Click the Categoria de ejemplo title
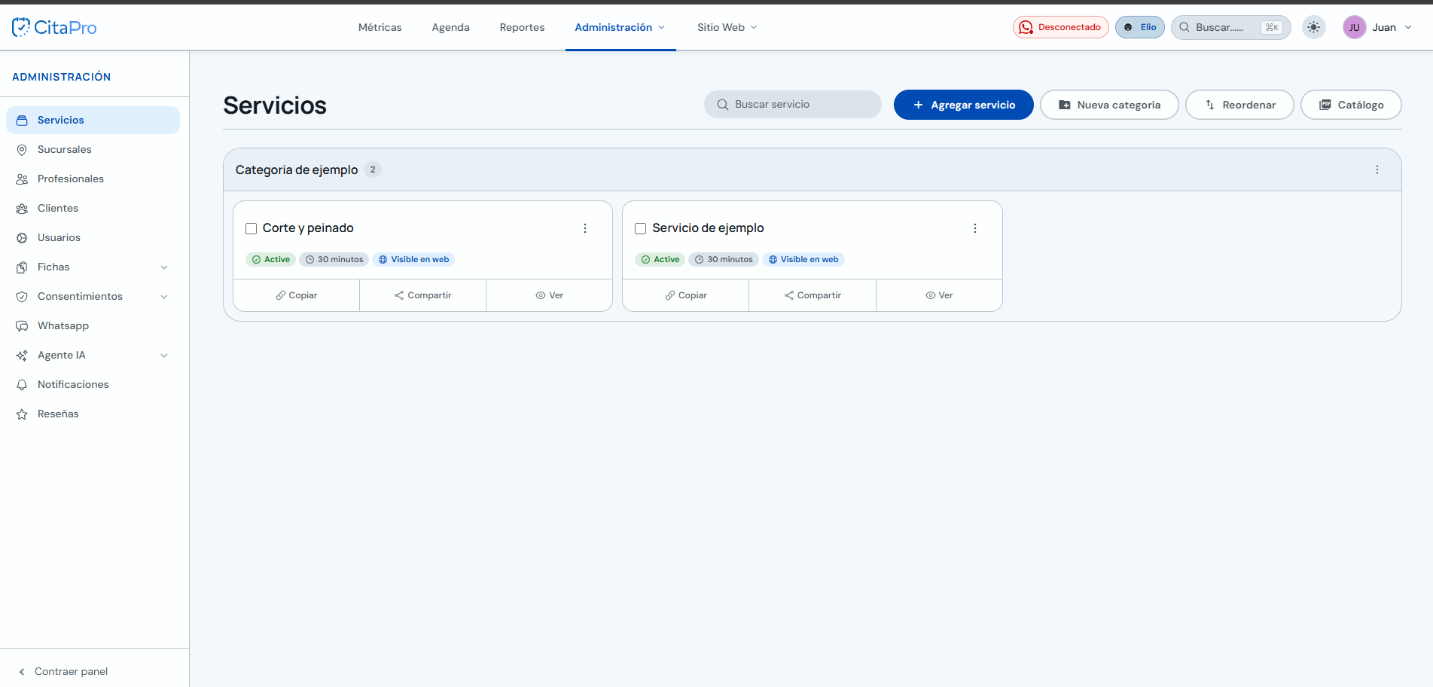1433x687 pixels. (297, 169)
